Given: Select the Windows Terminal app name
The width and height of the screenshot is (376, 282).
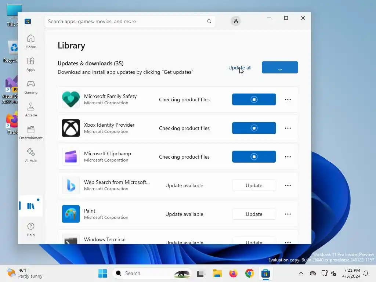Looking at the screenshot, I should point(105,239).
